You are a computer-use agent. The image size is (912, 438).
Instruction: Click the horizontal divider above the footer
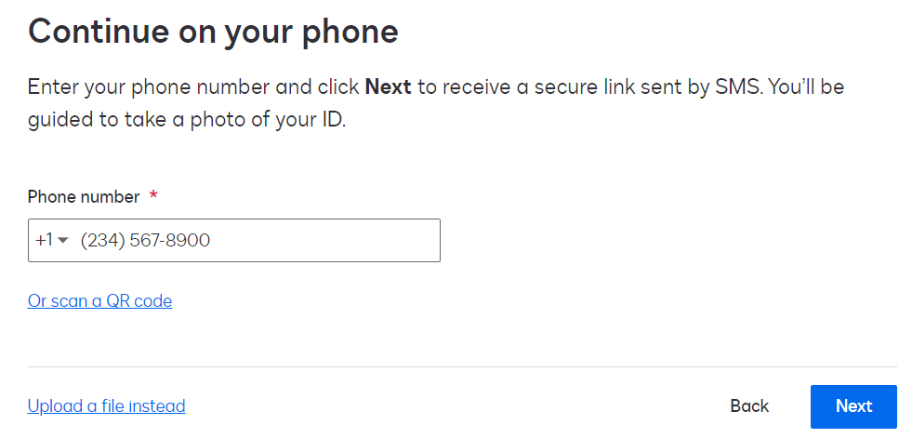[x=462, y=366]
